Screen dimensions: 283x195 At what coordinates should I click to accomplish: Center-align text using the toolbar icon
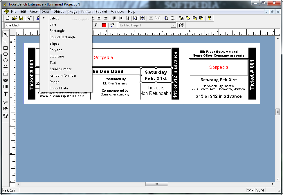99,18
